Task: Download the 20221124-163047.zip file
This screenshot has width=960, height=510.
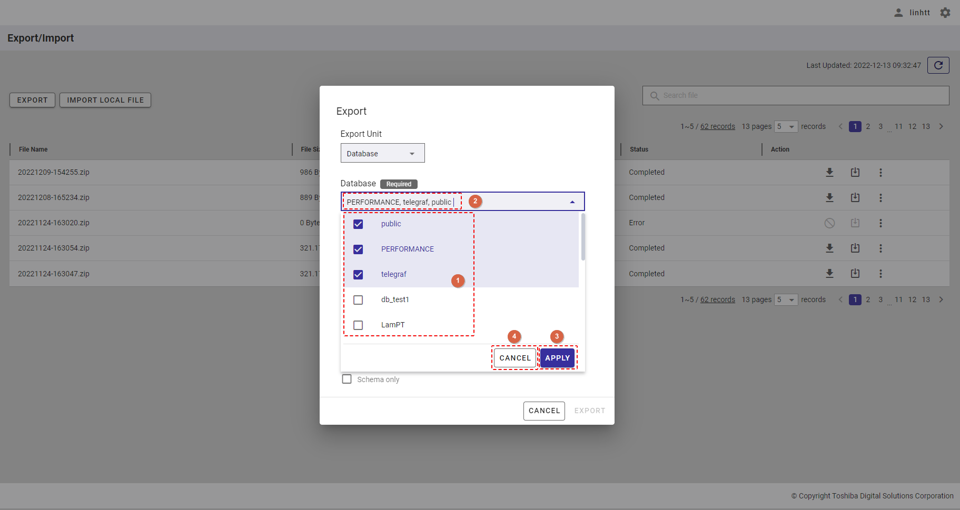Action: tap(829, 274)
